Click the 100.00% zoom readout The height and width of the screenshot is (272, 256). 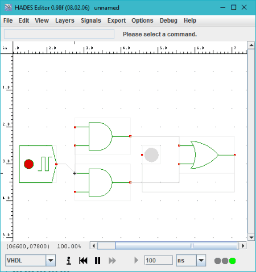(69, 246)
